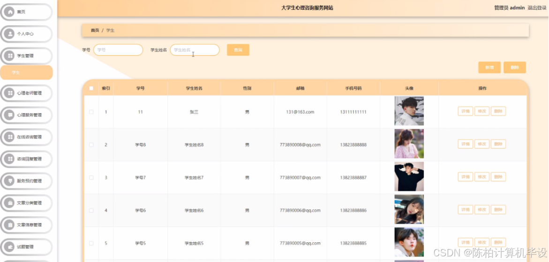Click 修改 for 学生姓名7

click(482, 177)
